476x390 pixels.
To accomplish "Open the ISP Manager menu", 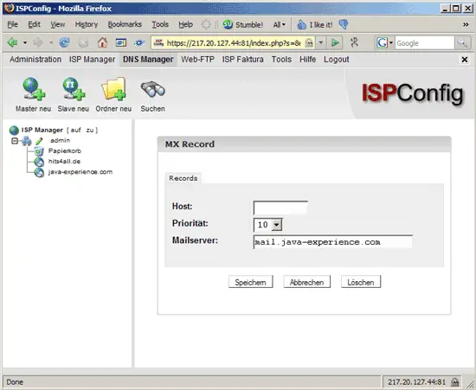I will pos(92,60).
